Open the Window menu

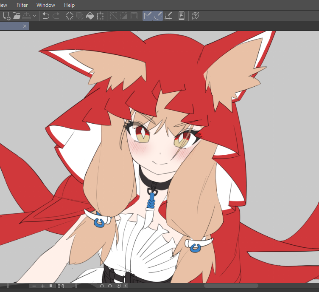45,5
